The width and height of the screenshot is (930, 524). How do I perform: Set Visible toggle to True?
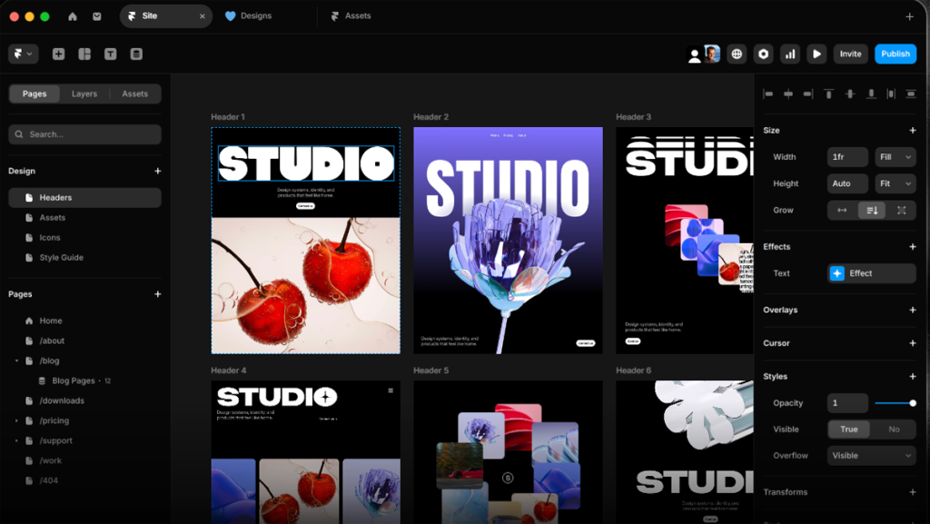point(848,430)
